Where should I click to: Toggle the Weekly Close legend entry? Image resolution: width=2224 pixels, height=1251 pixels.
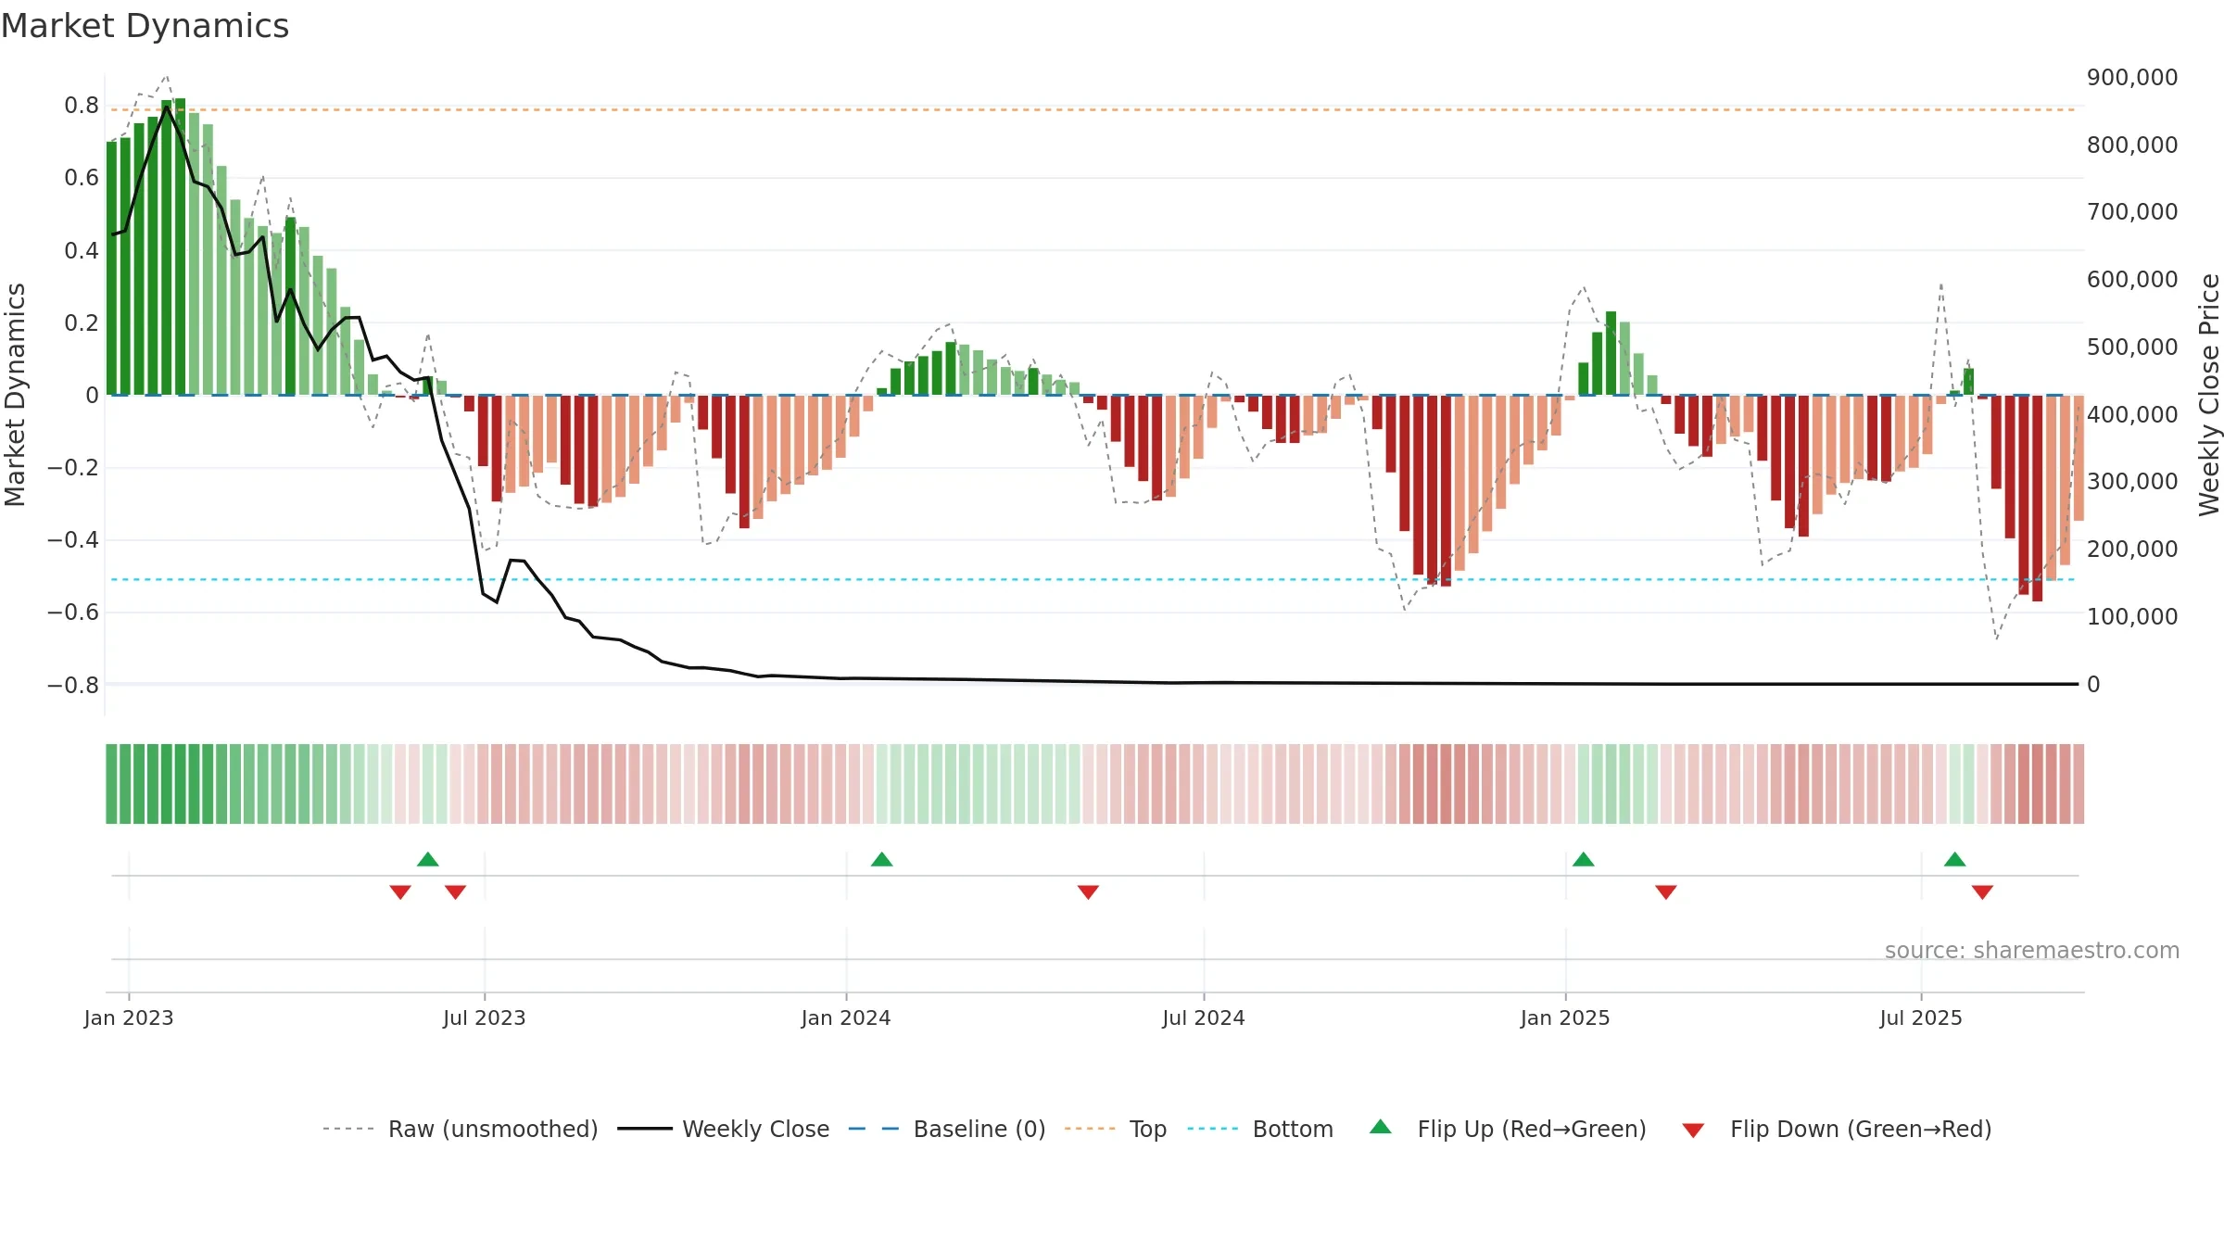click(x=723, y=1129)
